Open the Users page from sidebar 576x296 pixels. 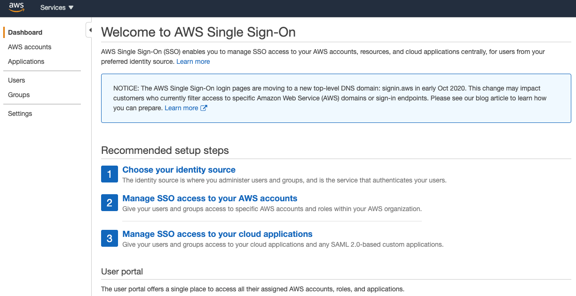[16, 80]
